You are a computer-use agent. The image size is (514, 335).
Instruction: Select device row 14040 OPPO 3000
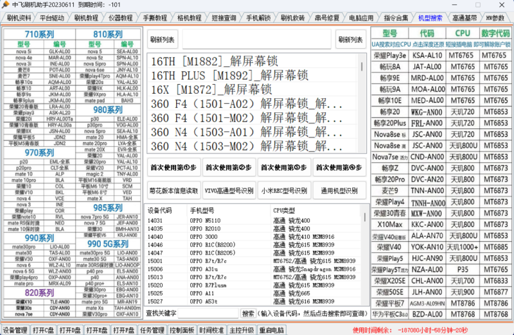pyautogui.click(x=253, y=236)
